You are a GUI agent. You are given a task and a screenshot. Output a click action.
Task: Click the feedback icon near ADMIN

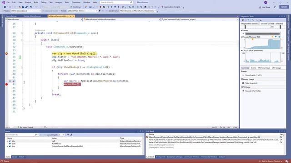coord(275,7)
